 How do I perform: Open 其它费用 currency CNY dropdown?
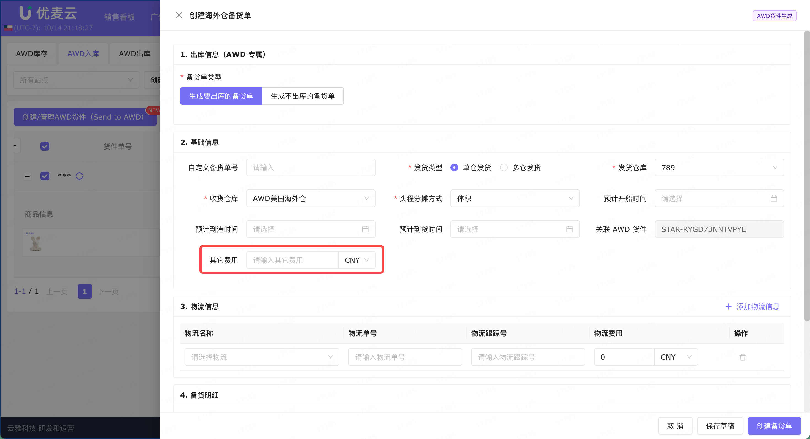357,260
